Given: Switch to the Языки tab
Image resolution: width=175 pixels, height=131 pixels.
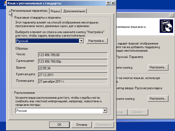Looking at the screenshot, I should pyautogui.click(x=55, y=11).
